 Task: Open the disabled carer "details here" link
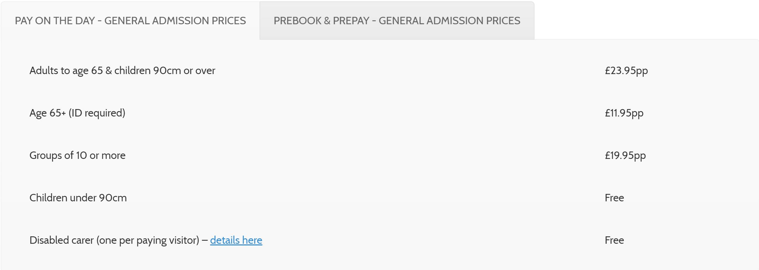(236, 240)
